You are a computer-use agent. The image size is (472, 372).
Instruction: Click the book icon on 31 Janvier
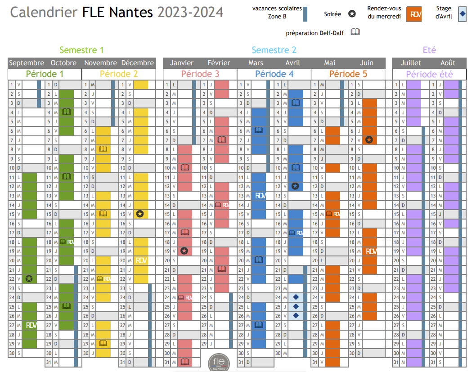(185, 362)
